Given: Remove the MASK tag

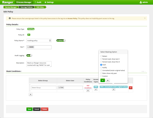Looking at the screenshot, I should [x=28, y=47].
